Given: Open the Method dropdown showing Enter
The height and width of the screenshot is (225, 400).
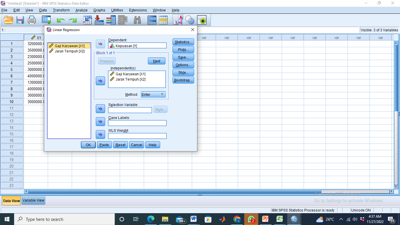Looking at the screenshot, I should [x=153, y=94].
